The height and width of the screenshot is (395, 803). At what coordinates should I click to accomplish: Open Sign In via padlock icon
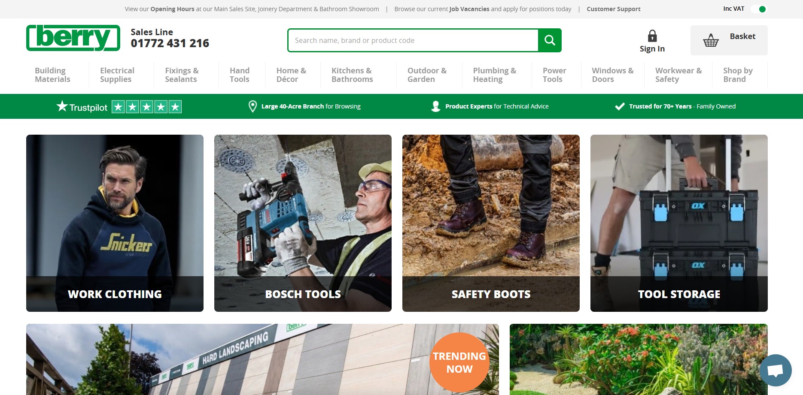(x=652, y=36)
